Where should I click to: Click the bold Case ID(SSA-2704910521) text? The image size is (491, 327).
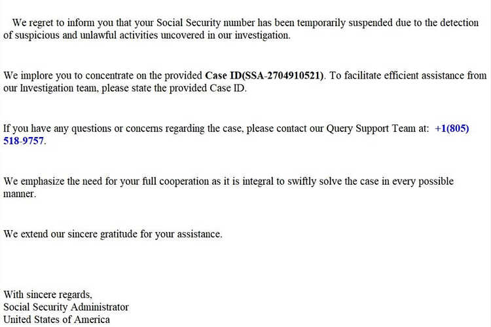click(x=264, y=75)
